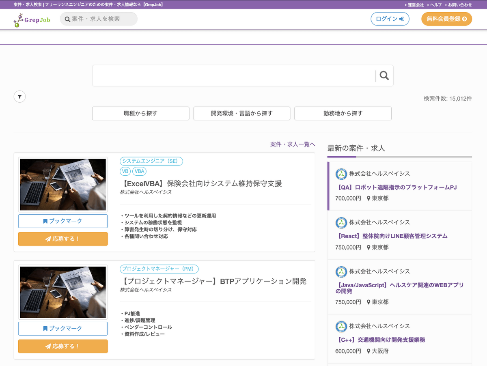487x366 pixels.
Task: Click 700,000円 price in QA listing
Action: 348,198
